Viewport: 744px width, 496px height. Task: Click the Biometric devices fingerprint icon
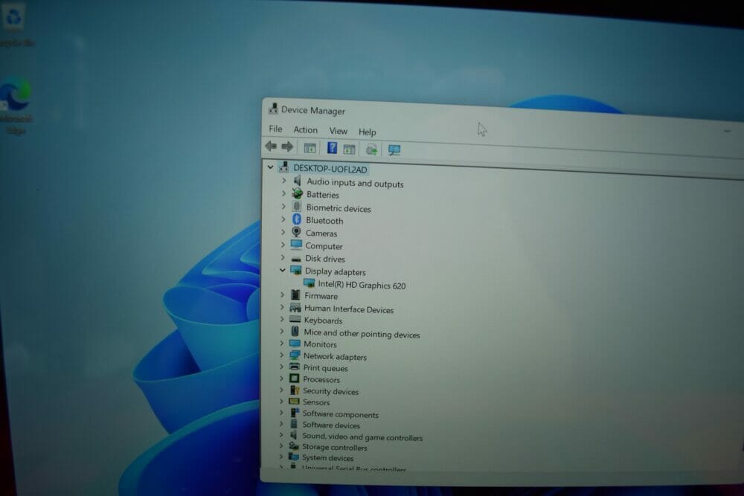click(297, 206)
